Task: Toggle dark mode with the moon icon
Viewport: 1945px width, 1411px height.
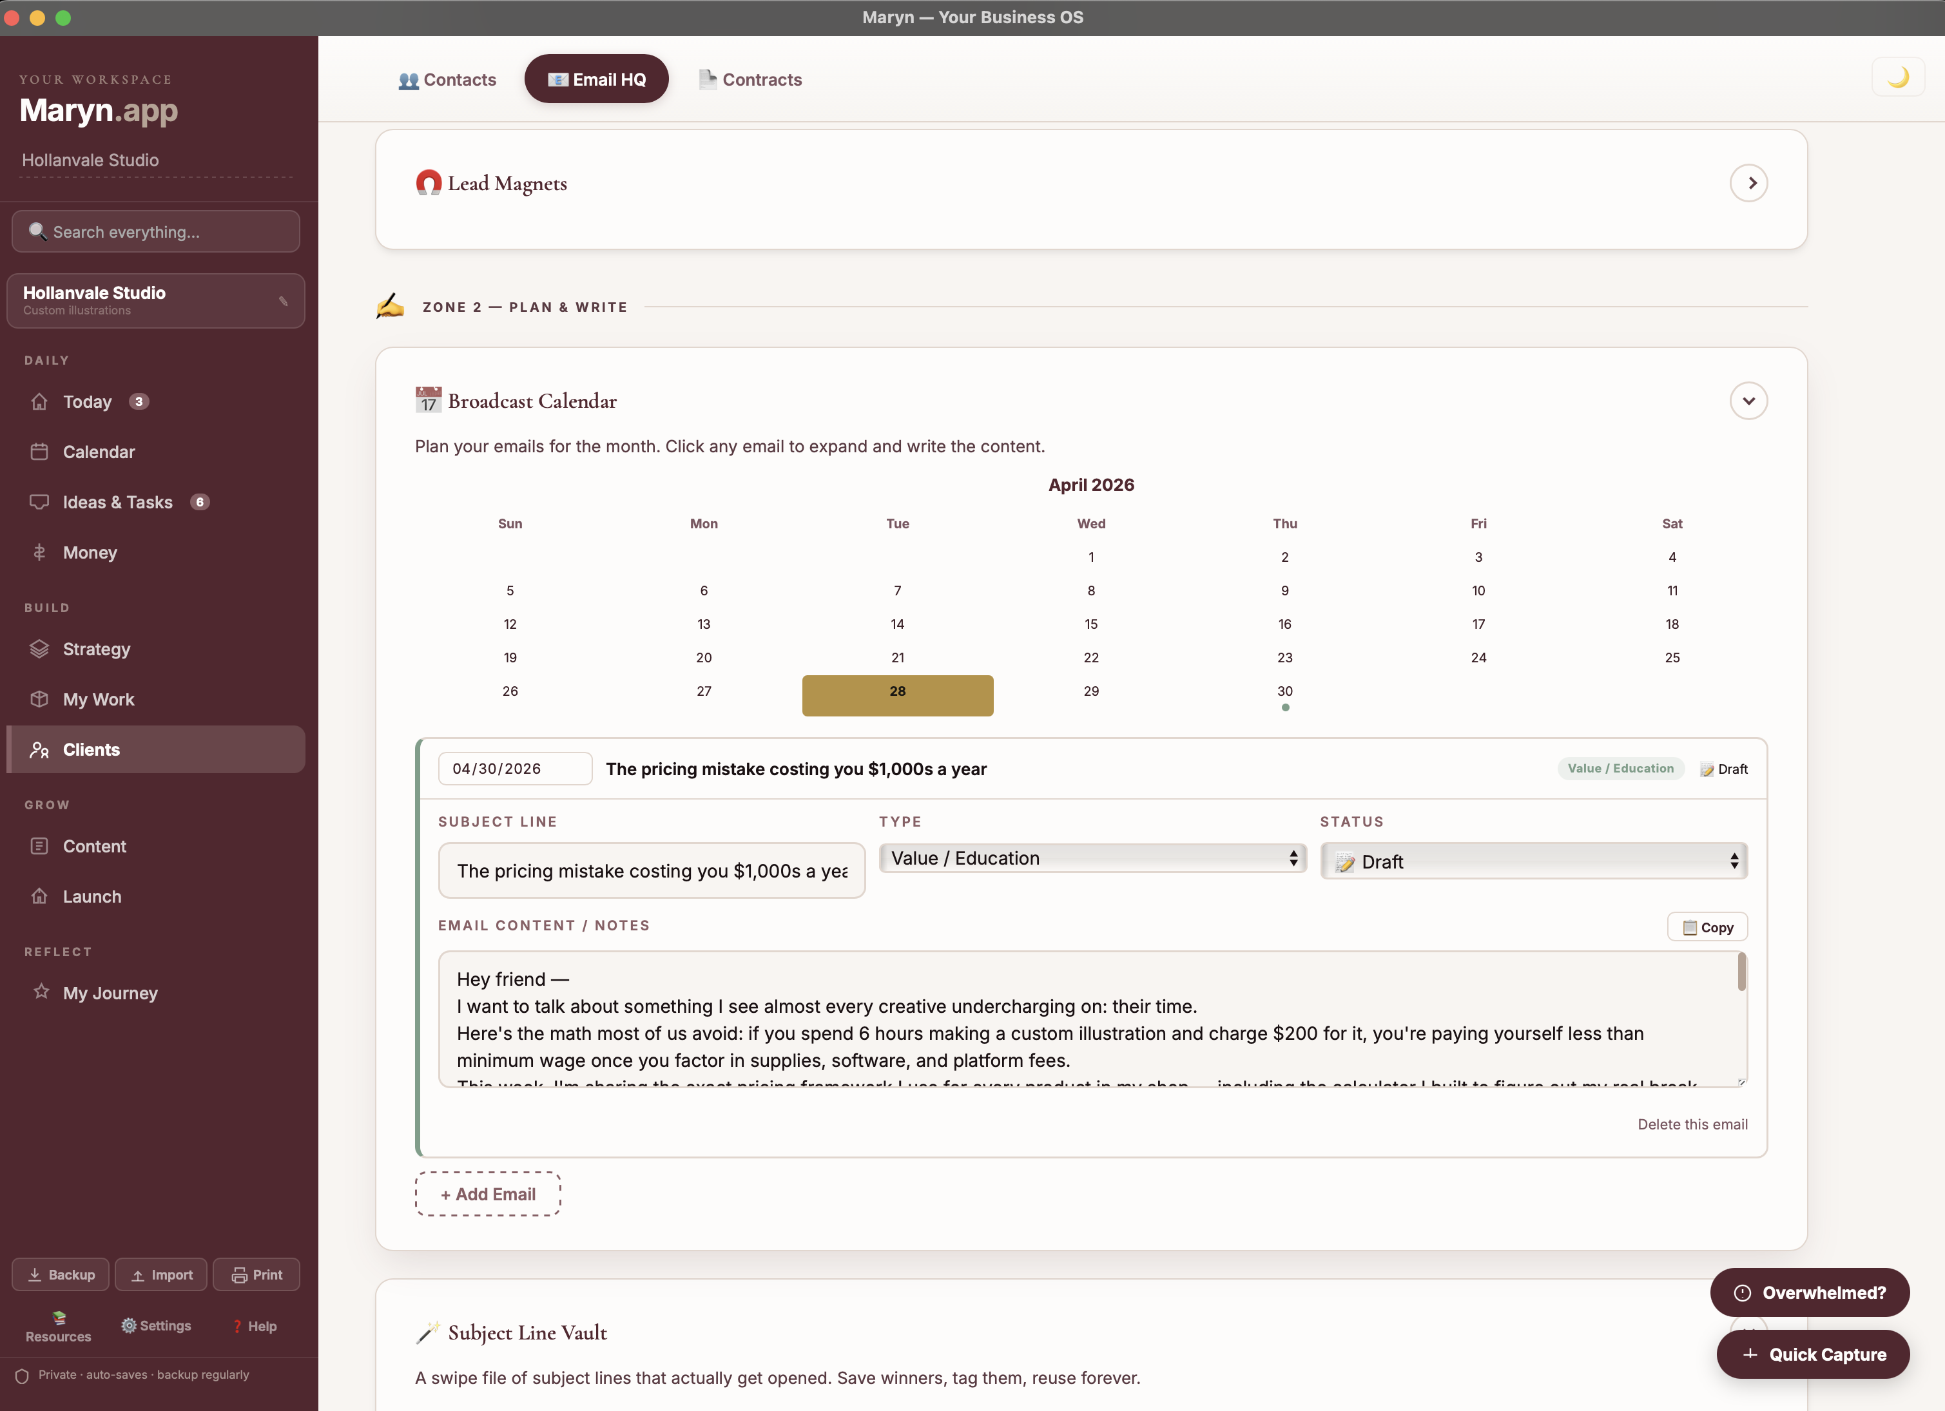Action: [x=1898, y=75]
